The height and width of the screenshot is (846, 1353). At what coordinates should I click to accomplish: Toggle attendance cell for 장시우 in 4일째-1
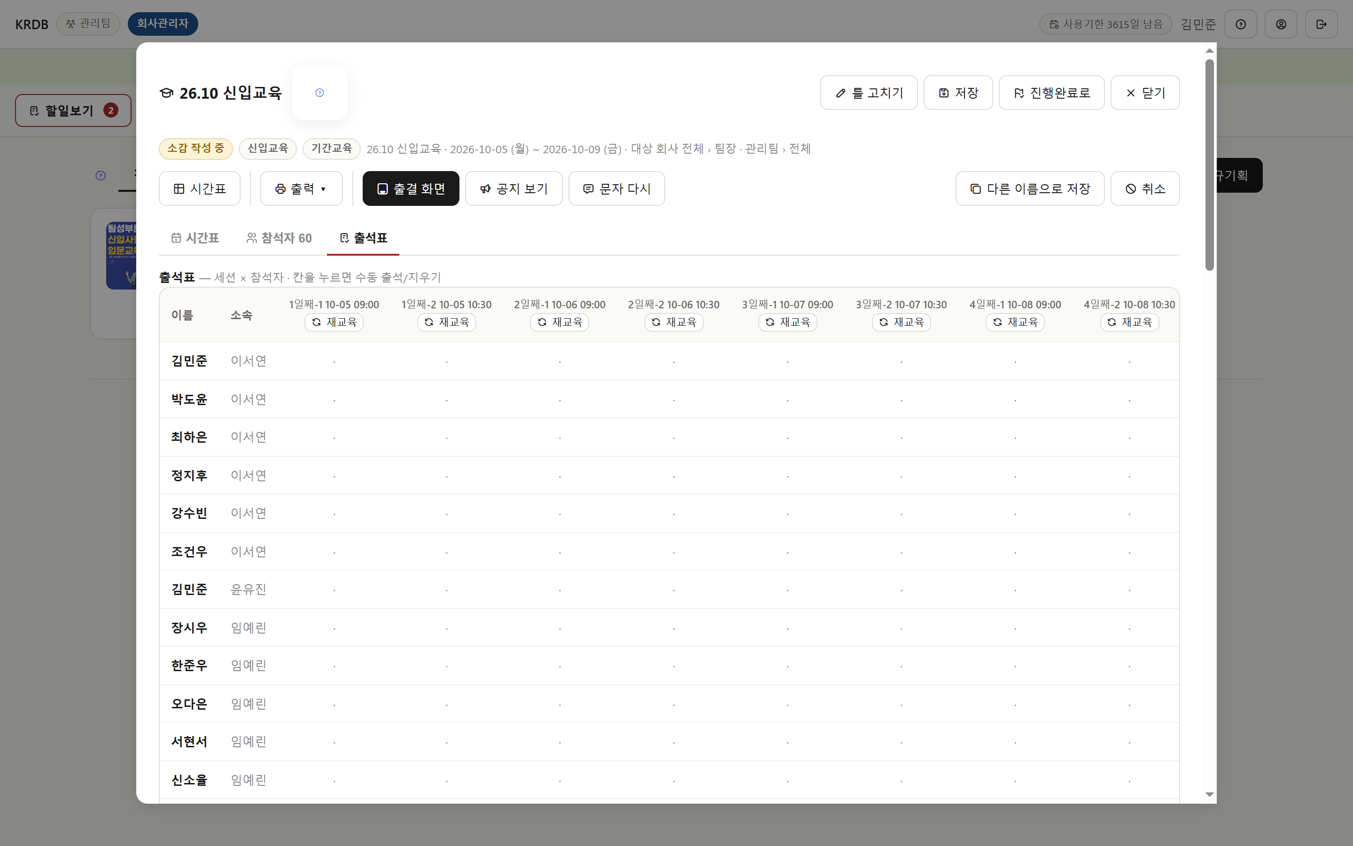click(x=1015, y=628)
